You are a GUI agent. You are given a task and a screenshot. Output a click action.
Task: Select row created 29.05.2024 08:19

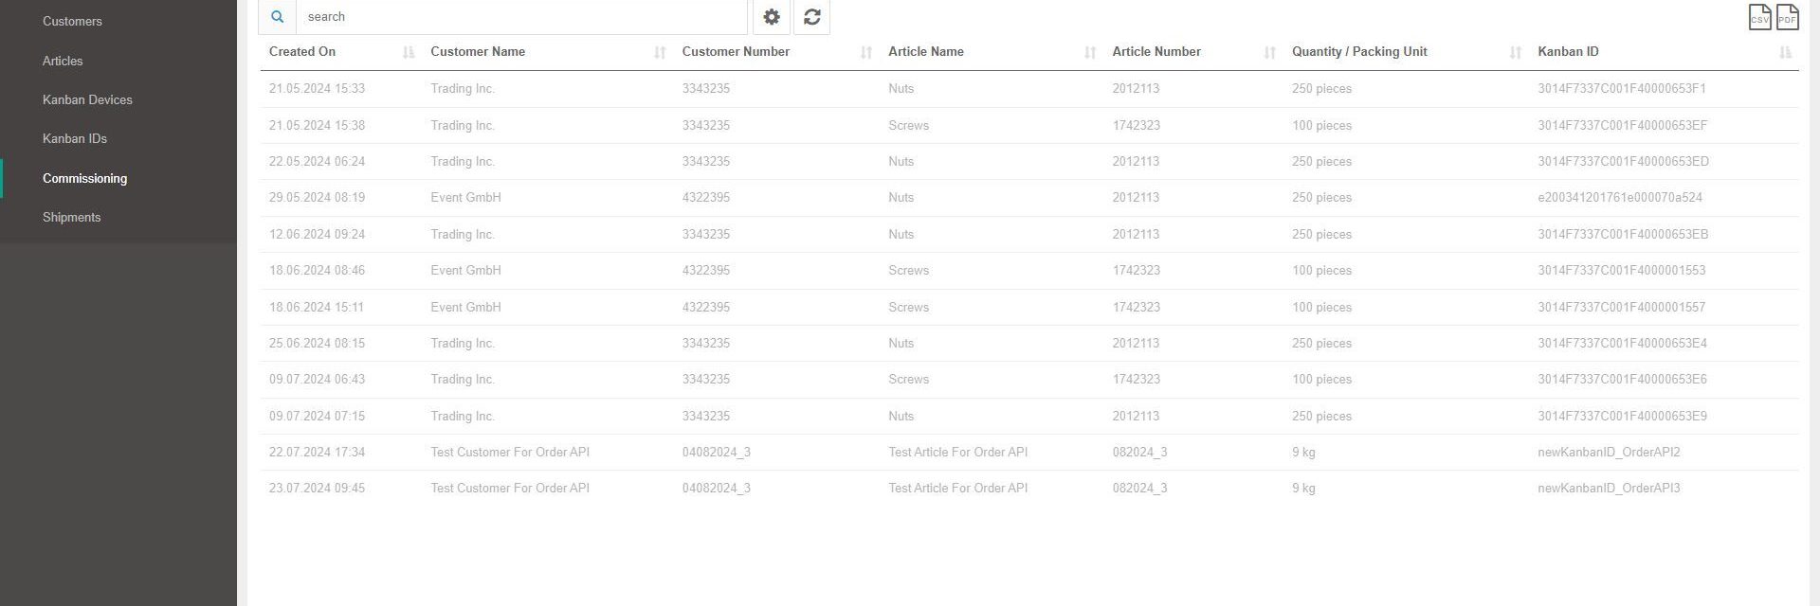click(x=1028, y=198)
